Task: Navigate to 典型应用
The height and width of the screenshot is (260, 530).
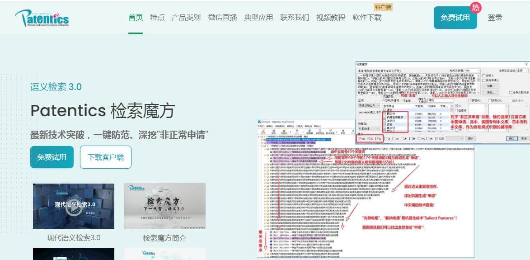Action: click(x=258, y=18)
